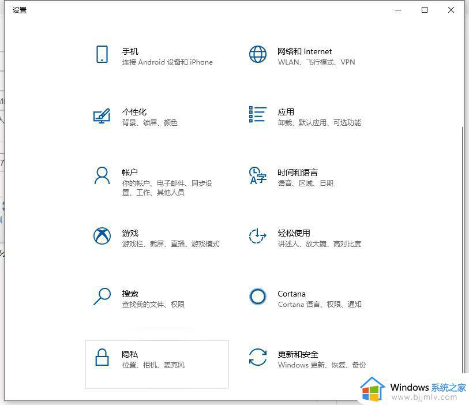469x405 pixels.
Task: Open 手机 (Phone) settings icon
Action: pyautogui.click(x=102, y=54)
